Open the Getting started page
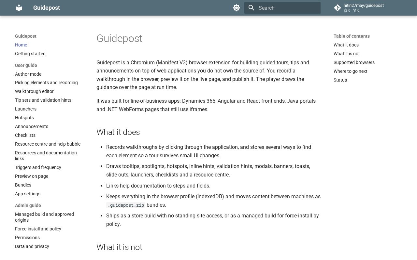Viewport: 417px width, 260px height. [30, 54]
